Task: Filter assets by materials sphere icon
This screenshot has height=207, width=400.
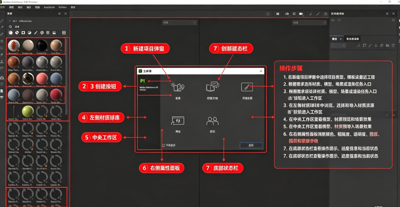Action: (x=10, y=33)
